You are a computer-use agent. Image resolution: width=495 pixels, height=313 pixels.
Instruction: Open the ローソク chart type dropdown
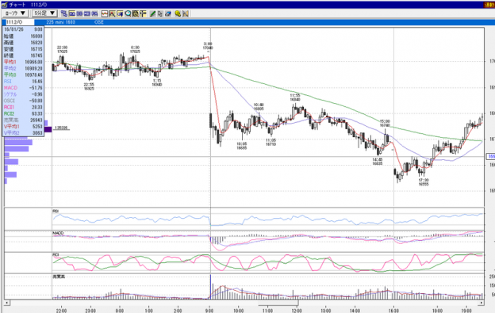(x=15, y=13)
